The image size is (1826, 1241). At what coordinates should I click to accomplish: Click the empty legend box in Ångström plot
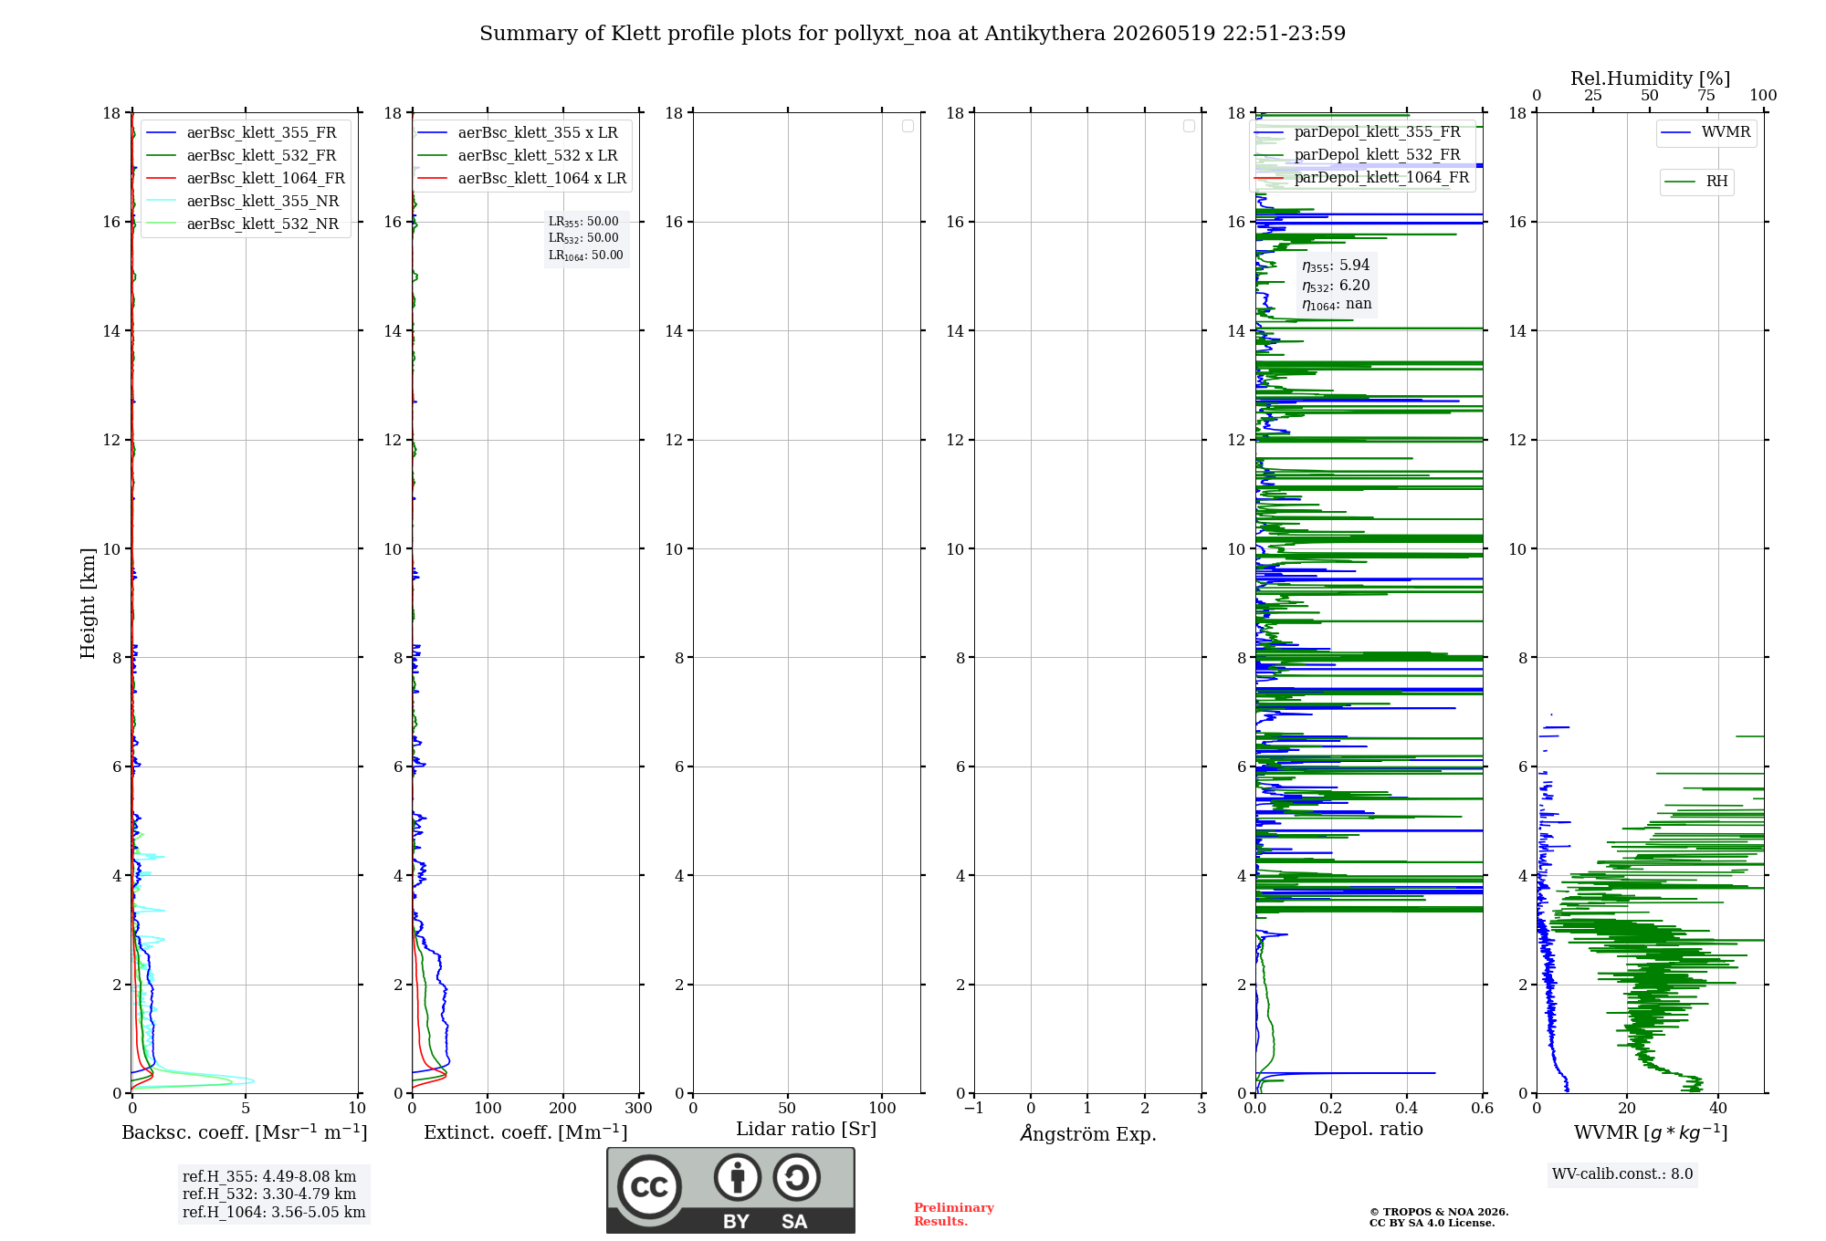pos(1189,126)
